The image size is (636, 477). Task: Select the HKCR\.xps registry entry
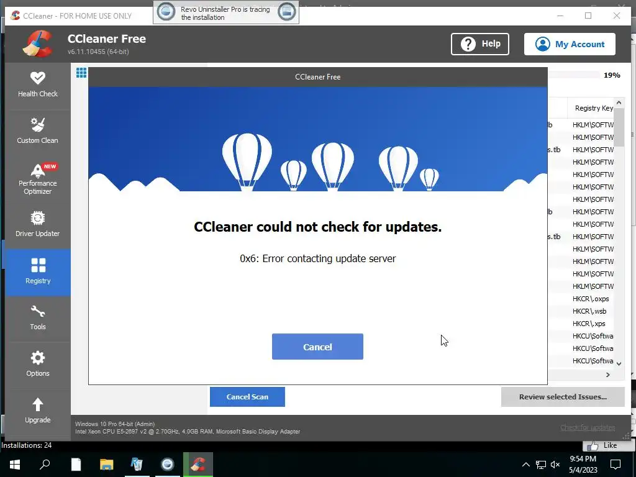click(589, 324)
